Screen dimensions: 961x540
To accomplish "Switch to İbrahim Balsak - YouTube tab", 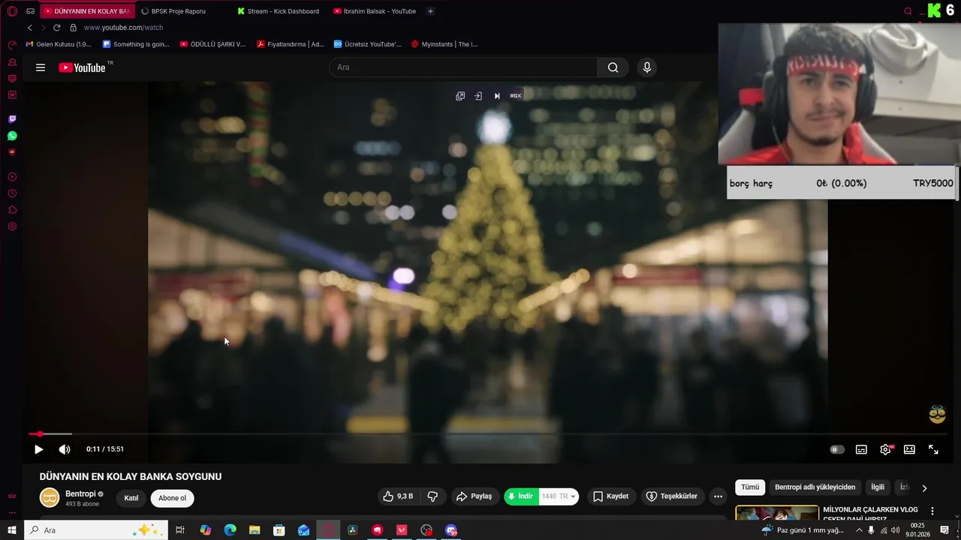I will (x=375, y=11).
